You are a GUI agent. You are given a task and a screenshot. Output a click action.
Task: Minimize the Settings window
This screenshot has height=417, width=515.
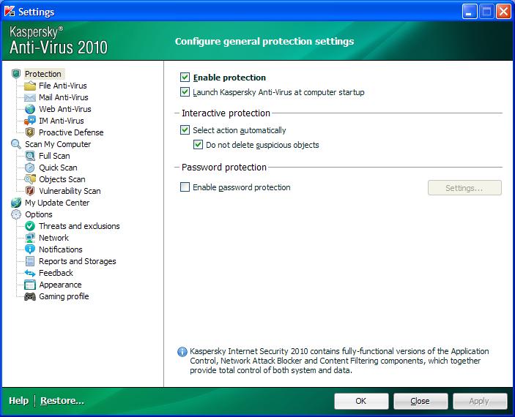tap(470, 12)
